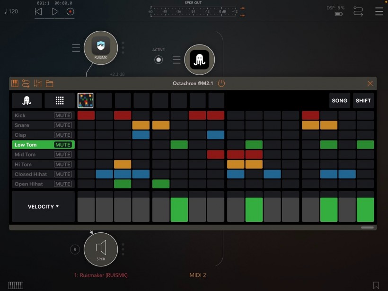Switch to SONG mode
This screenshot has height=291, width=388.
(339, 100)
